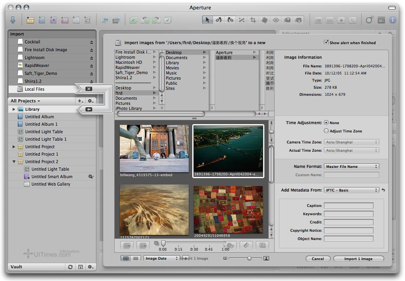405x281 pixels.
Task: Click the Caption input field
Action: 348,206
